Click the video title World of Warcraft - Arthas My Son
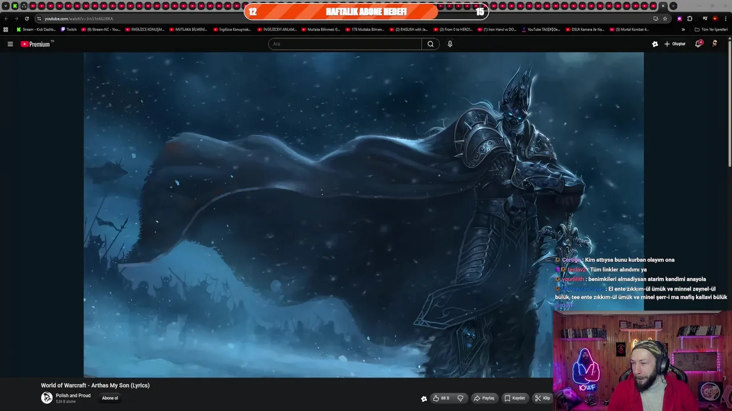 [x=95, y=385]
